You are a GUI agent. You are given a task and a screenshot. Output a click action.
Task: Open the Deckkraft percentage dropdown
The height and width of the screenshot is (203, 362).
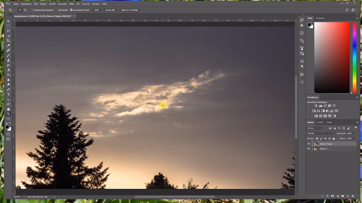tap(355, 133)
